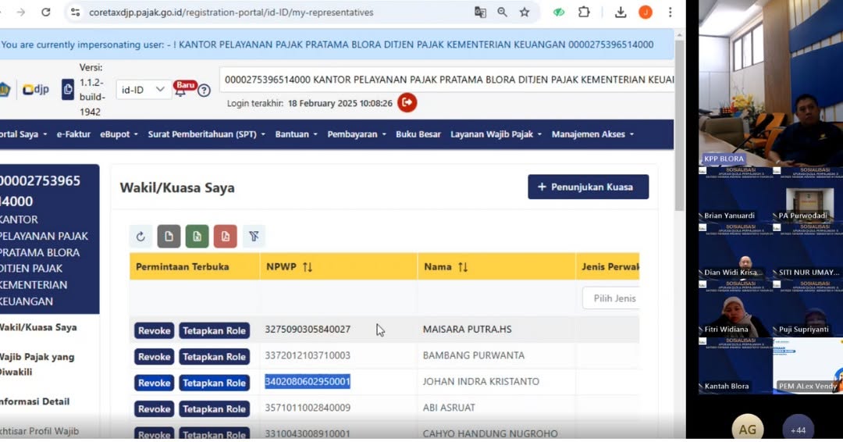This screenshot has width=843, height=442.
Task: Export table with red PDF icon
Action: (226, 237)
